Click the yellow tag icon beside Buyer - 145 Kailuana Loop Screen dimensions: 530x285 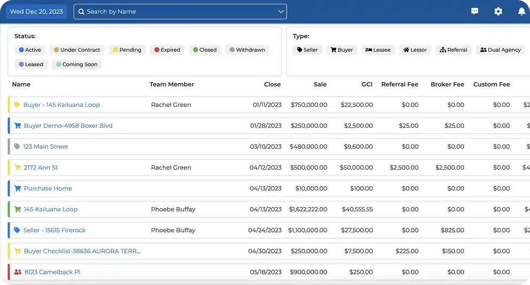17,105
